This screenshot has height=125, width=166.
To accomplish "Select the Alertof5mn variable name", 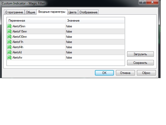I will click(x=19, y=26).
